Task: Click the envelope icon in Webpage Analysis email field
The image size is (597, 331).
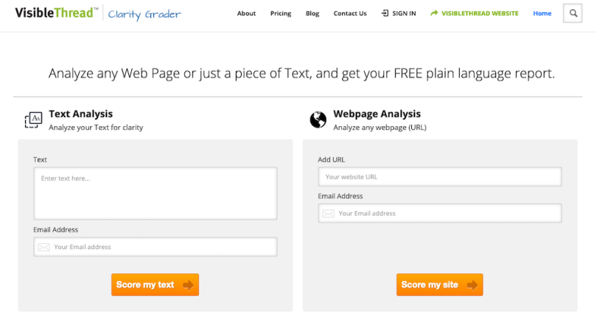Action: pos(329,214)
